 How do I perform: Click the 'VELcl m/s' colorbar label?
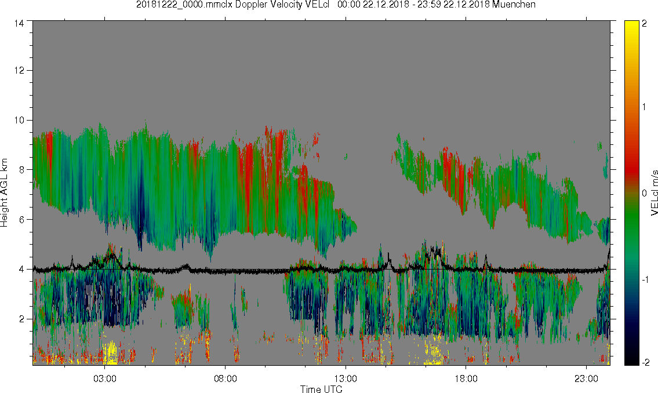pyautogui.click(x=654, y=193)
